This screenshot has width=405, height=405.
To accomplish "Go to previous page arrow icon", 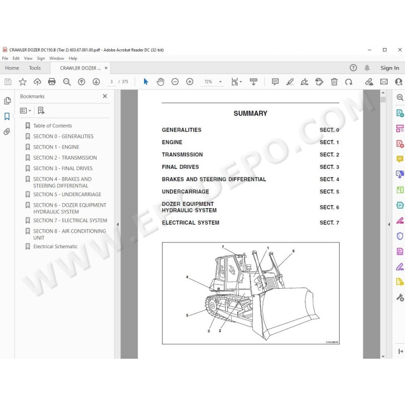I will coord(82,82).
